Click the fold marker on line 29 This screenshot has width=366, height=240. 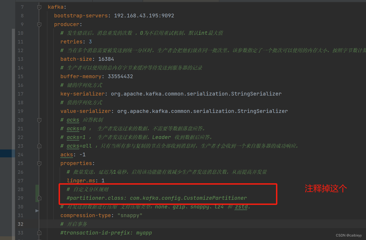point(39,198)
